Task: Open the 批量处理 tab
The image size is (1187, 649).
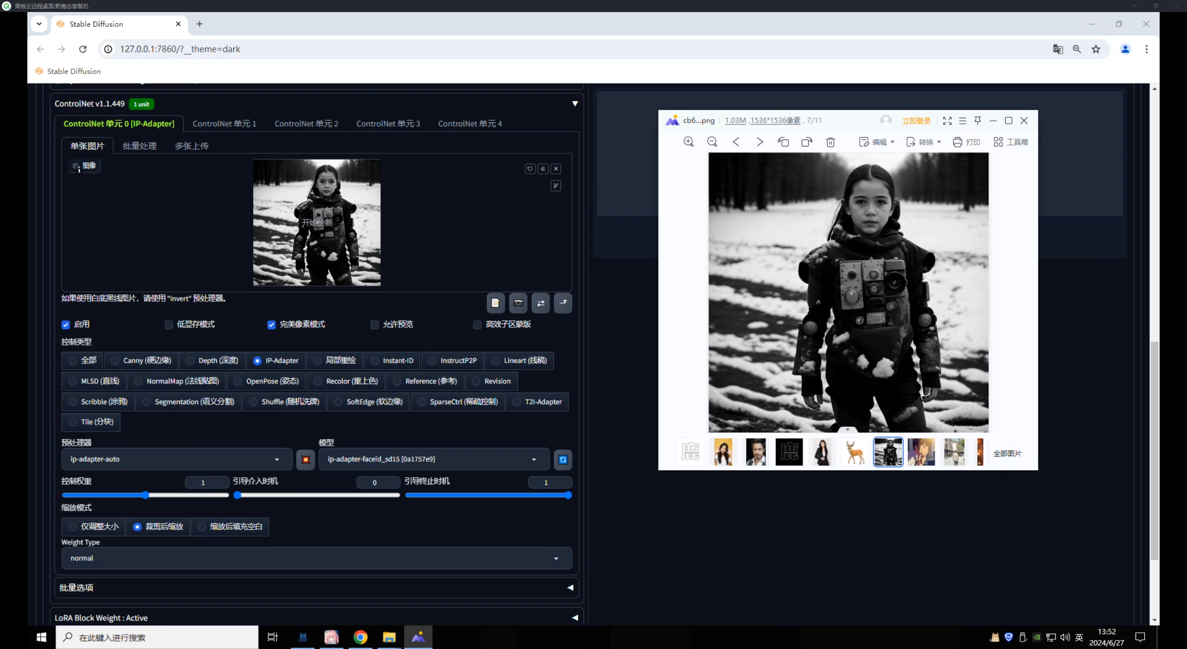Action: click(140, 146)
